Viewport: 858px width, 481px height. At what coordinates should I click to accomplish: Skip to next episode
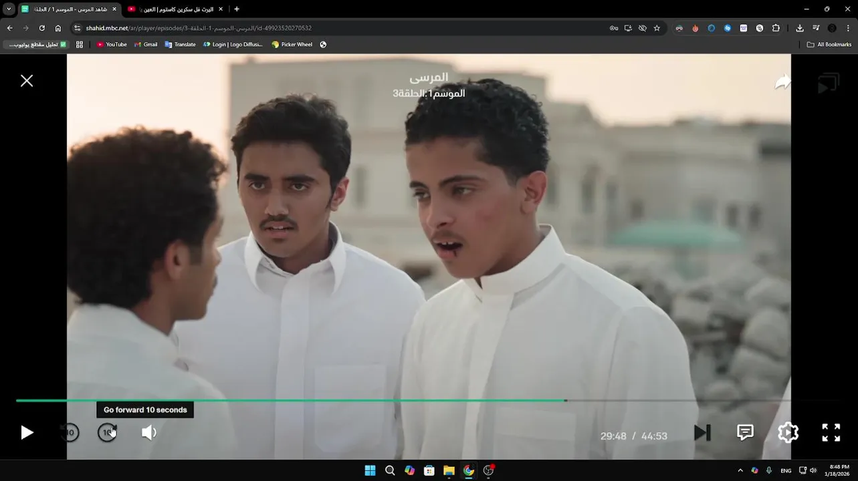click(x=702, y=432)
